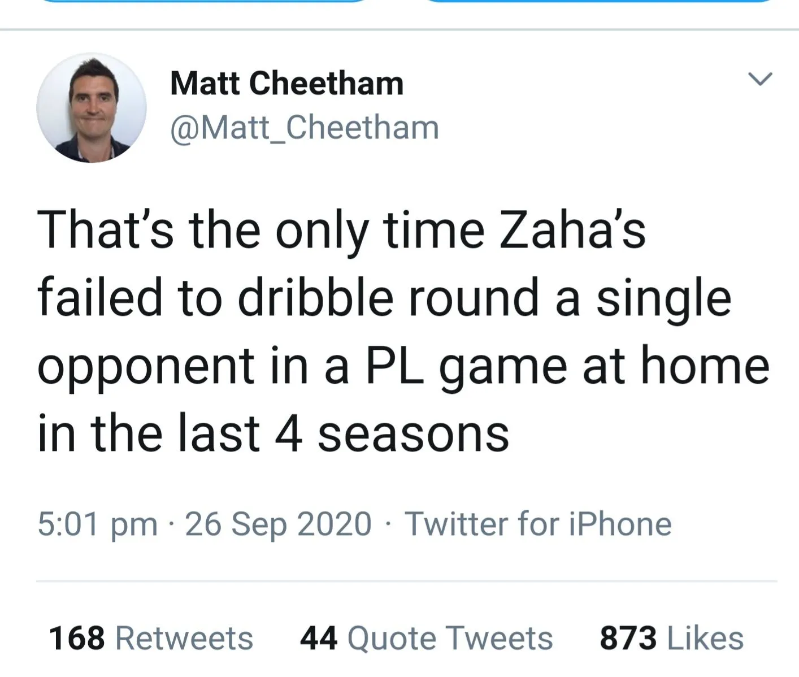This screenshot has height=677, width=799.
Task: Click the 5:01 pm timestamp
Action: [97, 524]
